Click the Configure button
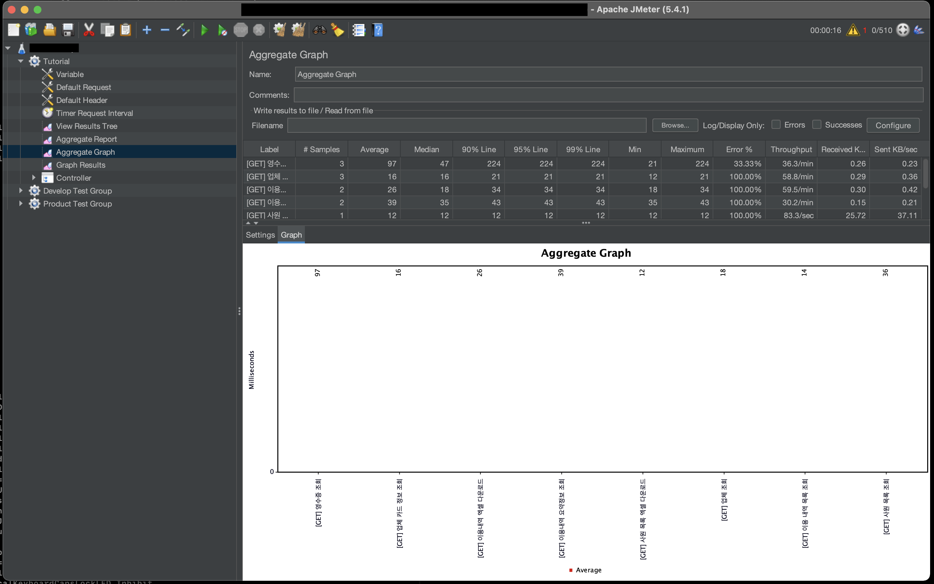 893,125
